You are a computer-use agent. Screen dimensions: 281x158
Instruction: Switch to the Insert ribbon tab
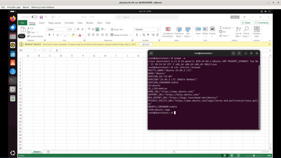click(42, 23)
